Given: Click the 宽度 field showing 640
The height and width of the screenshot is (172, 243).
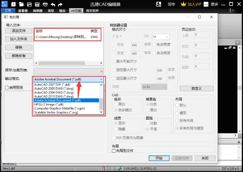Looking at the screenshot, I should click(x=137, y=45).
